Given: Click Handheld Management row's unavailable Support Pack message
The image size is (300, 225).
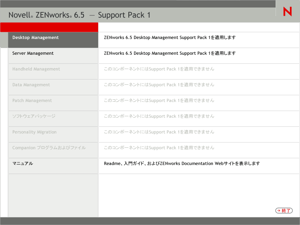Looking at the screenshot, I should coord(159,69).
